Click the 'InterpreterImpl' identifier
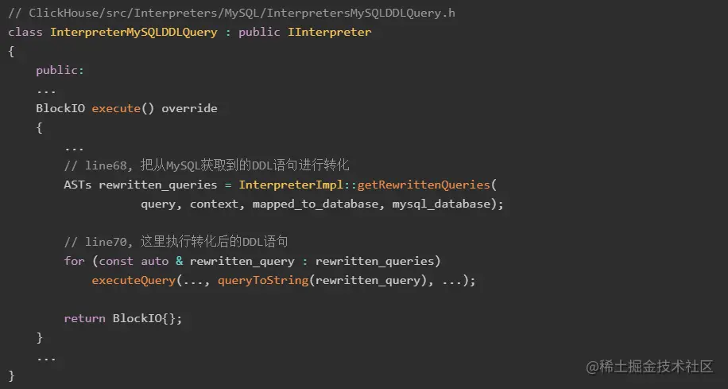Screen dimensions: 728x389 [x=291, y=185]
